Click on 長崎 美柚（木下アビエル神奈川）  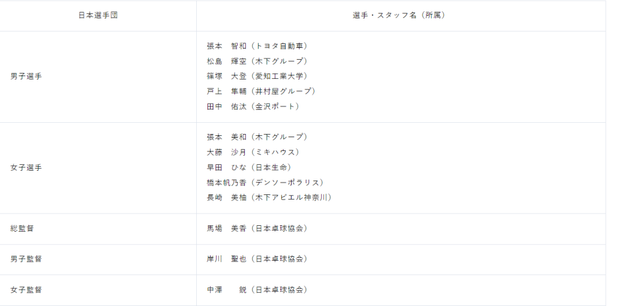[x=269, y=198]
